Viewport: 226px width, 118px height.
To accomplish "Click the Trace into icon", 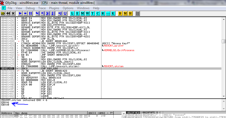I will [48, 13].
